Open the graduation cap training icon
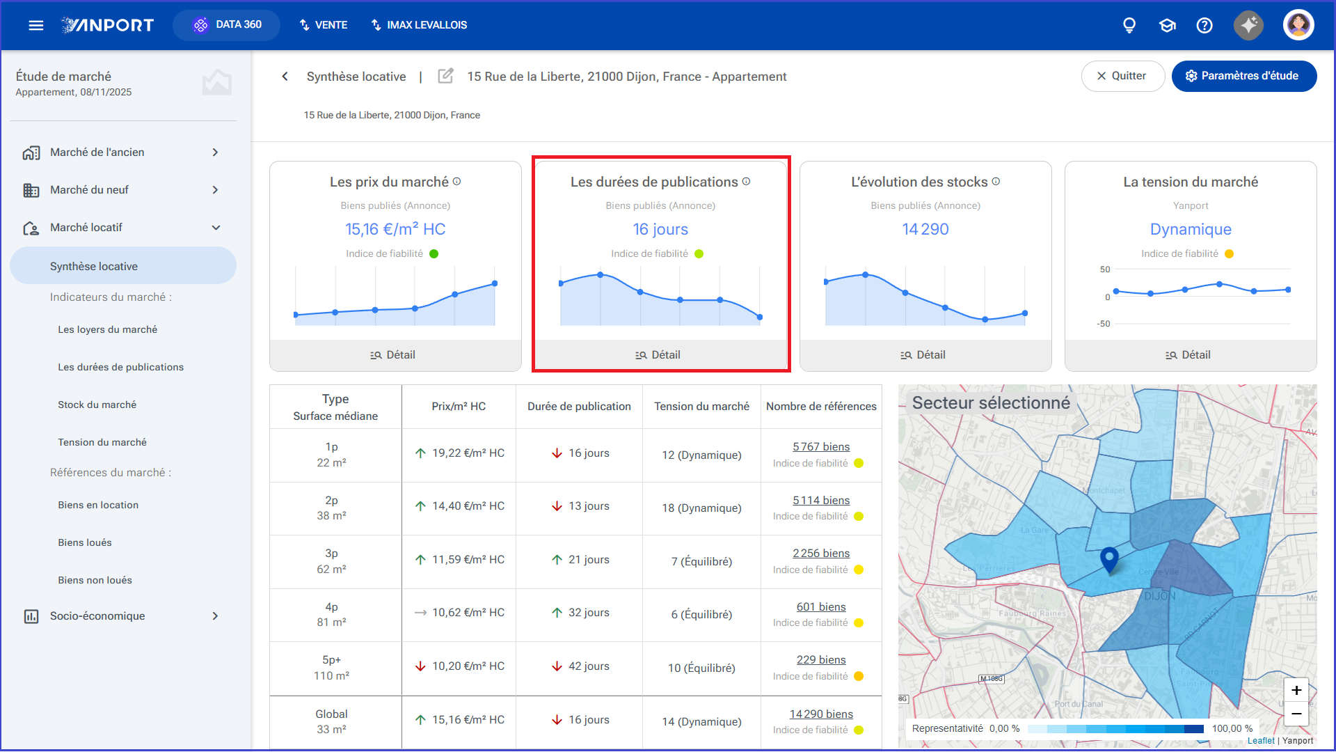Viewport: 1336px width, 752px height. (x=1167, y=25)
